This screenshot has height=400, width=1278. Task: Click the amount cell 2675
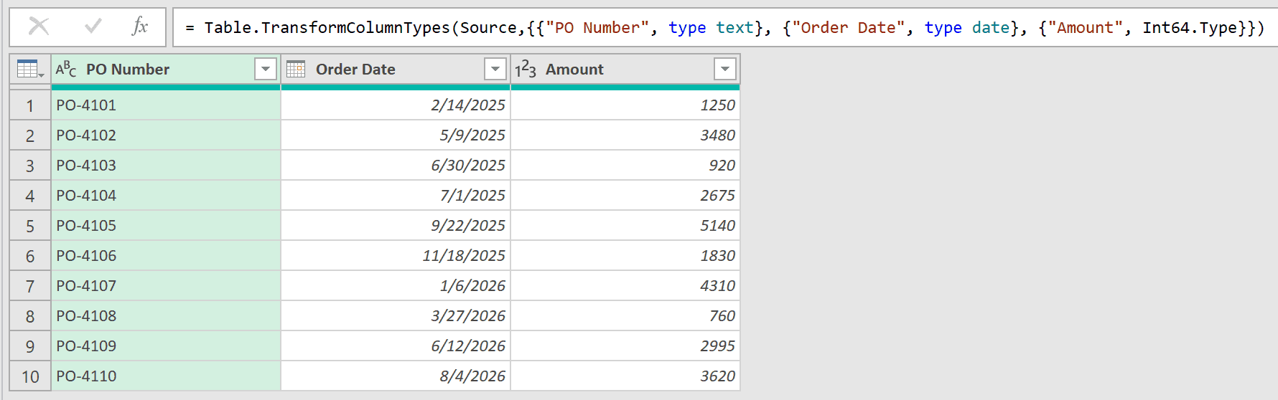(625, 196)
